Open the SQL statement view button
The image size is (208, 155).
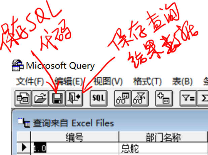[98, 98]
